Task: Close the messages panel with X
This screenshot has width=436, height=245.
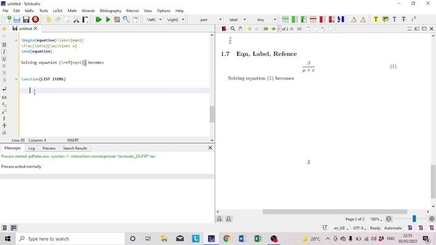Action: (x=211, y=148)
